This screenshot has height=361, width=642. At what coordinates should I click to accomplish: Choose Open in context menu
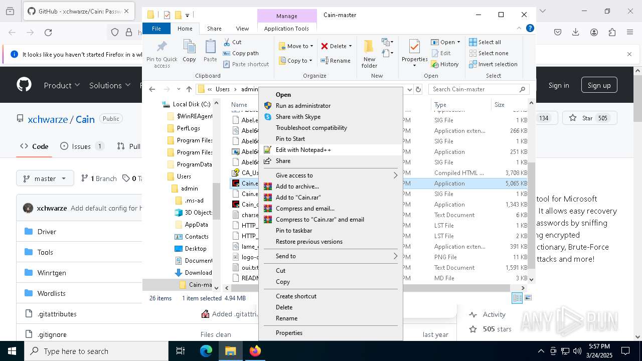click(331, 95)
